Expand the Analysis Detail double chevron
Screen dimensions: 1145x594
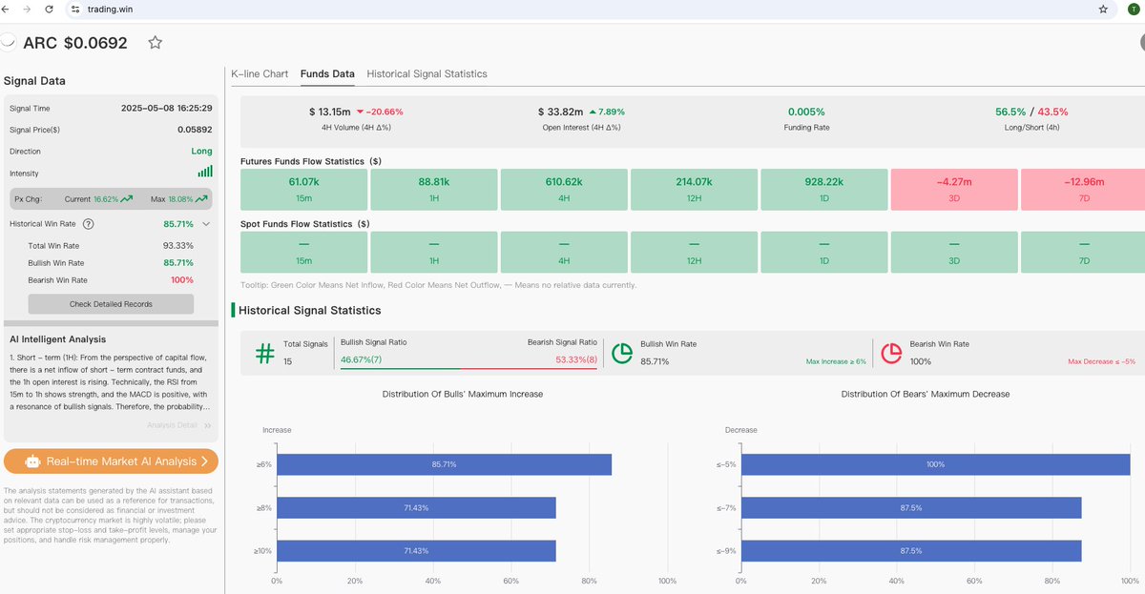208,426
